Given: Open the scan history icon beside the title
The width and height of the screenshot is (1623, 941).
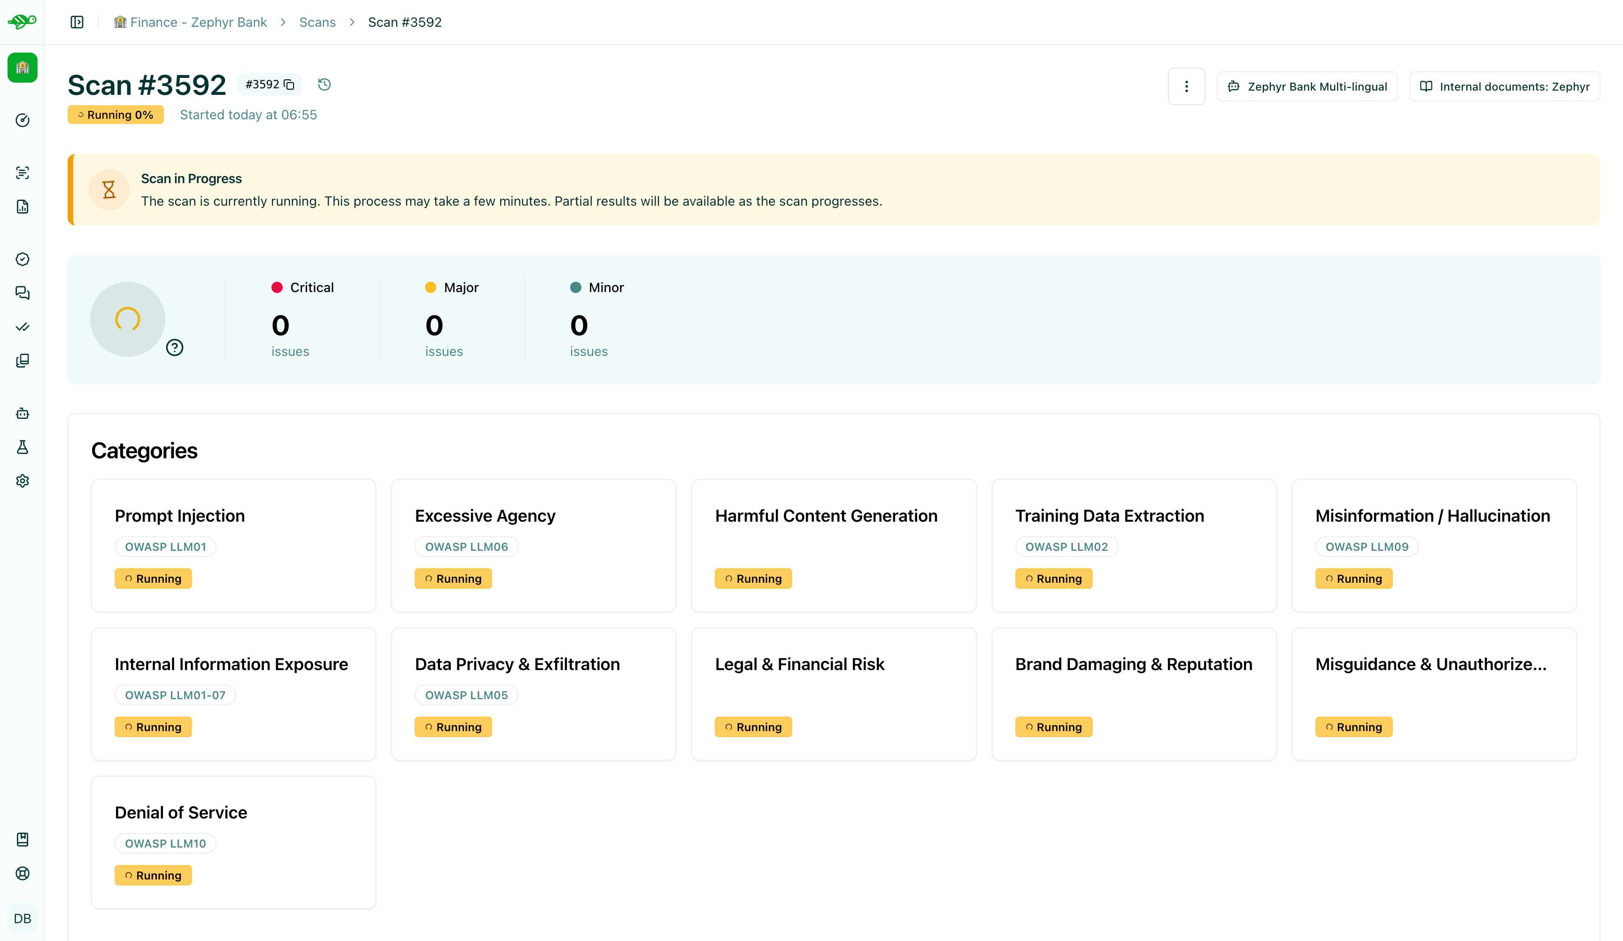Looking at the screenshot, I should point(324,85).
